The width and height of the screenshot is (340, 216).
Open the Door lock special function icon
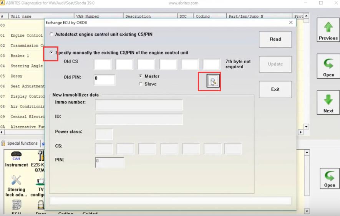click(x=41, y=207)
